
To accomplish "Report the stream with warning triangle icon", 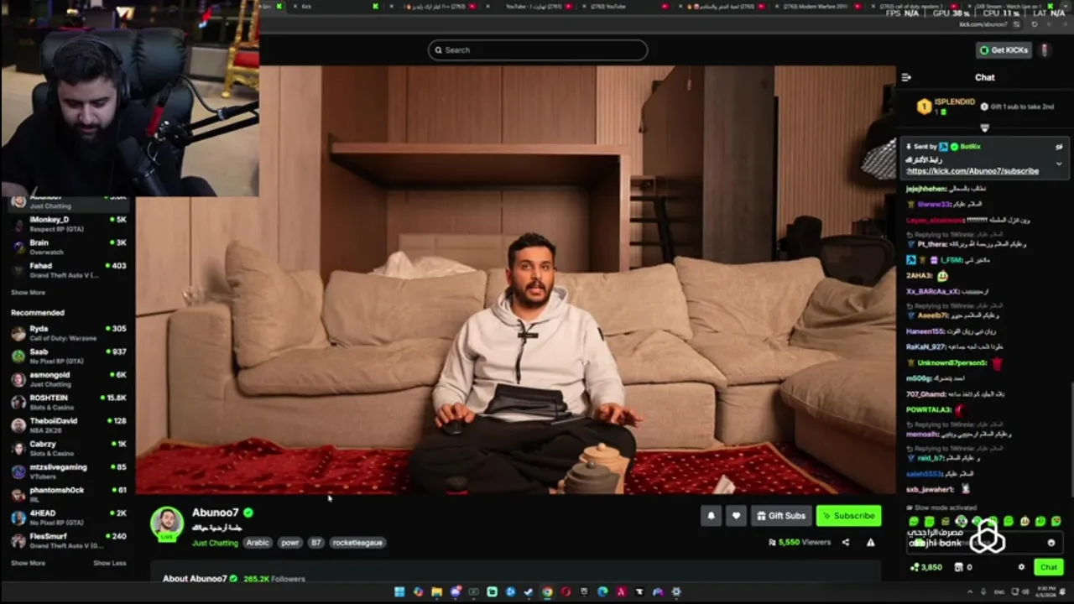I will (x=870, y=543).
